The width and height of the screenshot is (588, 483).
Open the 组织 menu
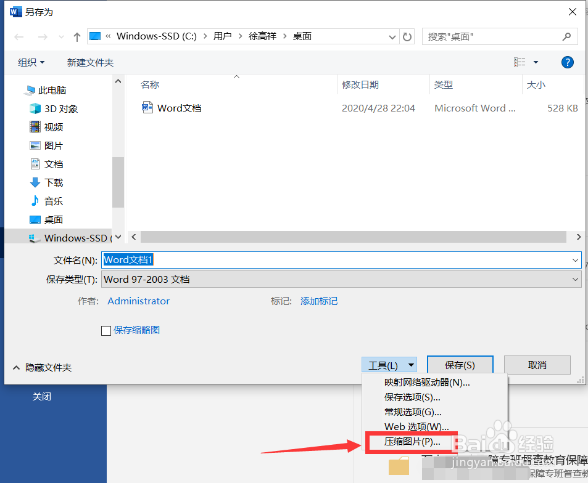tap(31, 62)
